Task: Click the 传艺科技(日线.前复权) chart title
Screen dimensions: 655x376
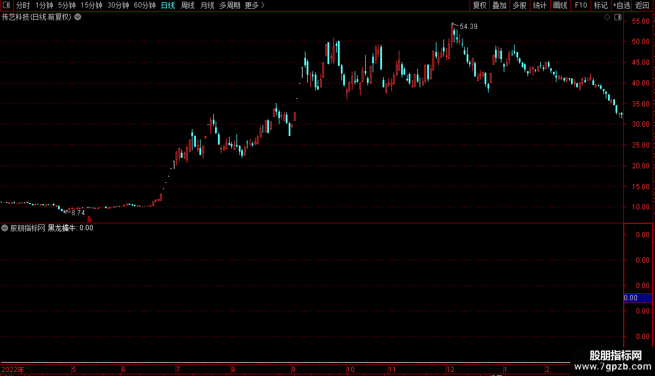Action: (37, 17)
